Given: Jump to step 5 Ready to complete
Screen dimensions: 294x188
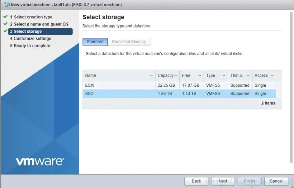Looking at the screenshot, I should click(32, 46).
